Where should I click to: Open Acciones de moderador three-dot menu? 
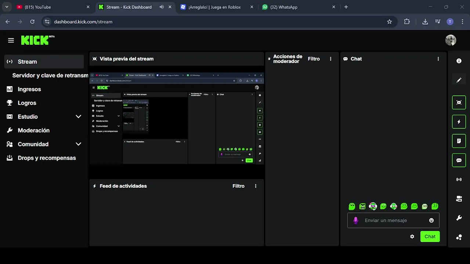330,59
